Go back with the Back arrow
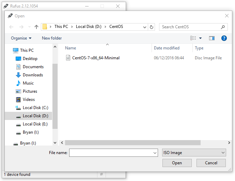Screen dimensions: 235x181 click(x=11, y=27)
